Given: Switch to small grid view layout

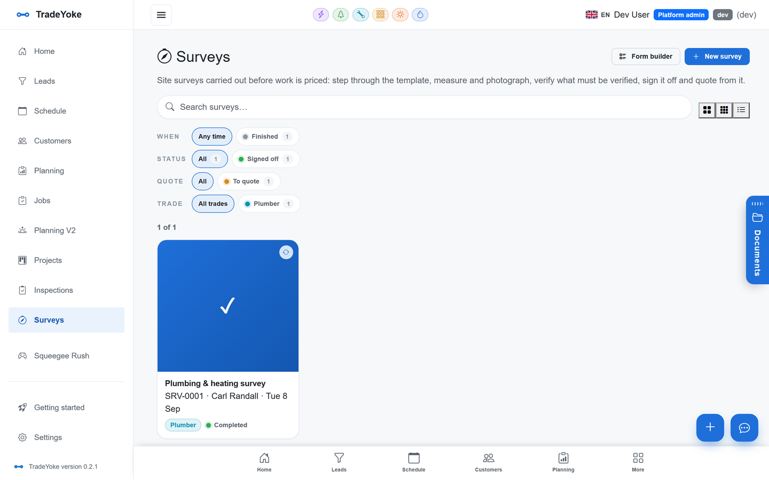Looking at the screenshot, I should tap(724, 110).
